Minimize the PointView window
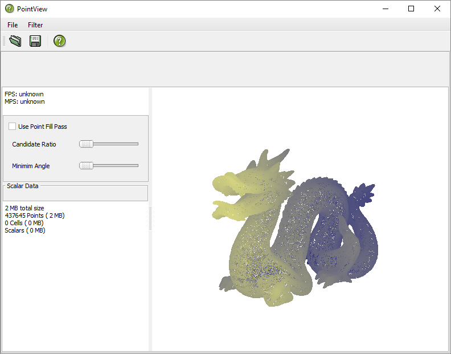The image size is (451, 354). [386, 9]
